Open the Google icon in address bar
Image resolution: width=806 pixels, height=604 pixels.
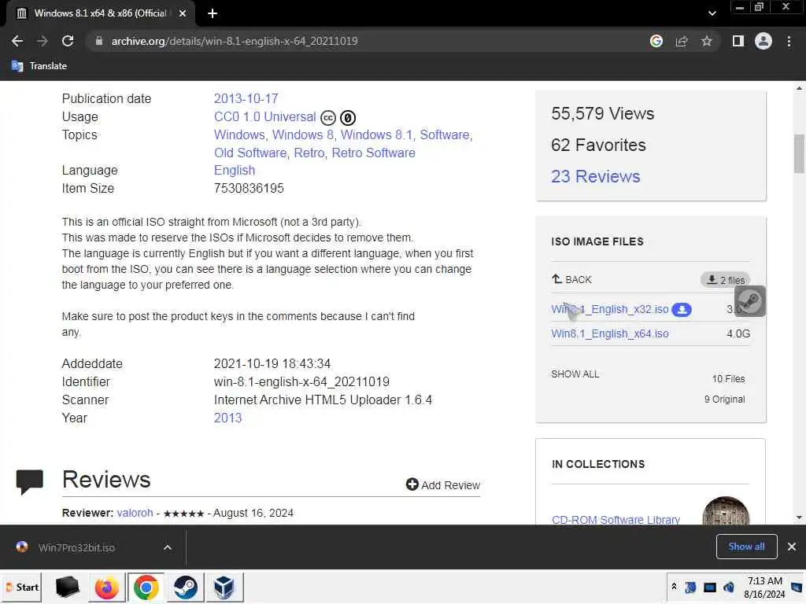656,41
